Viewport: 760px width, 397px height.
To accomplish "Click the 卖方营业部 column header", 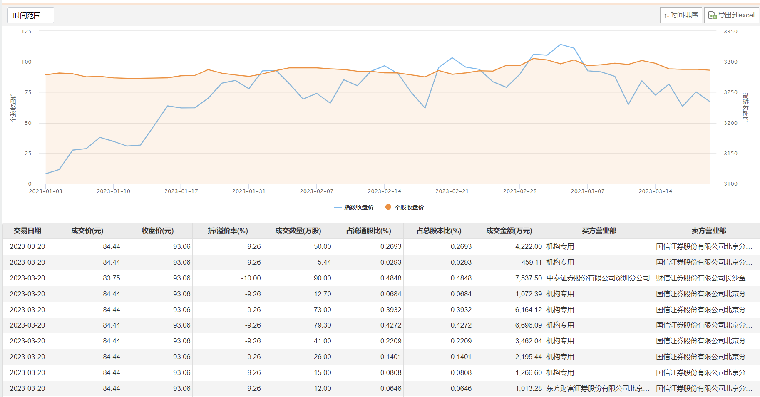I will 708,231.
